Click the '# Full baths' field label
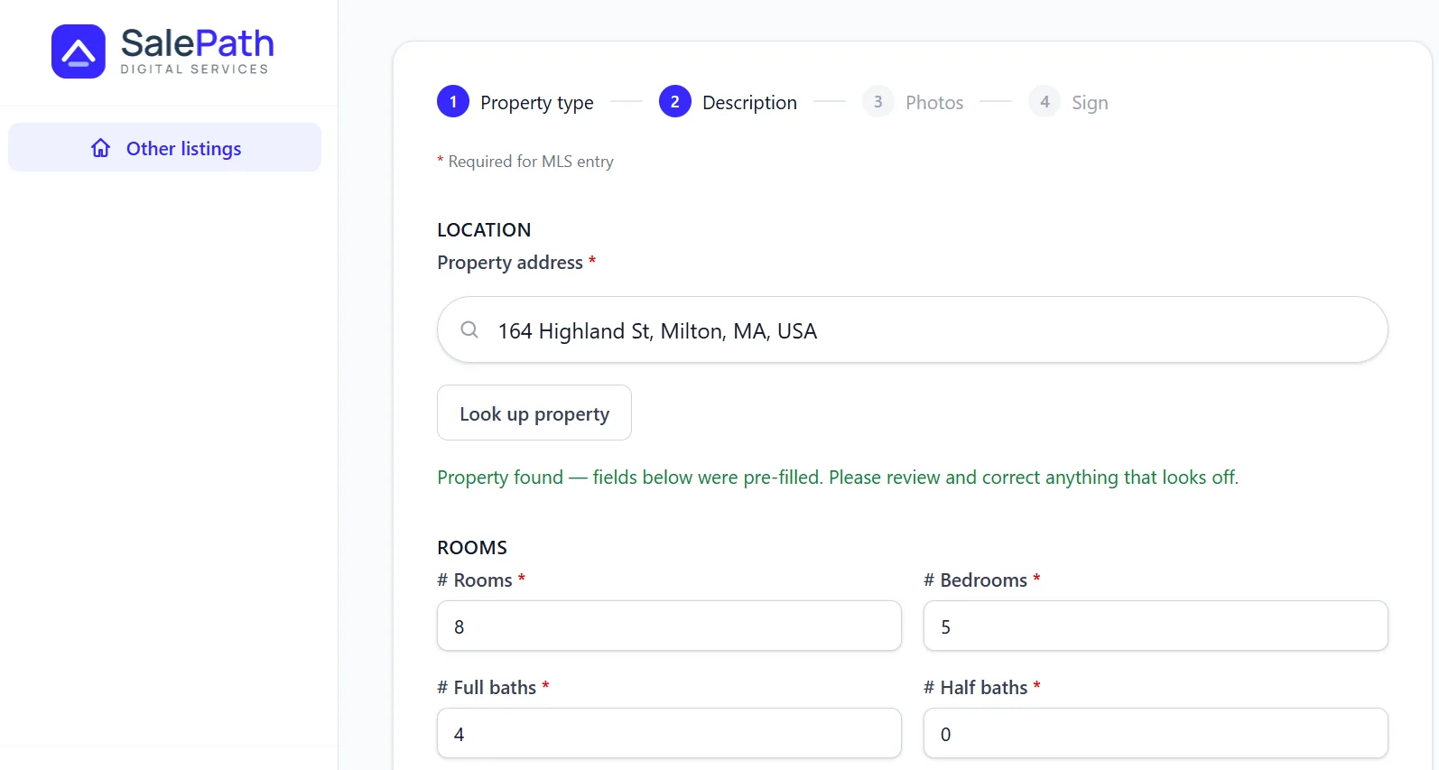The image size is (1439, 770). click(493, 688)
